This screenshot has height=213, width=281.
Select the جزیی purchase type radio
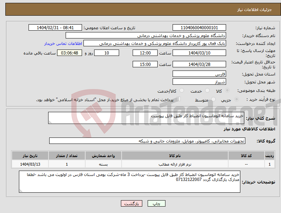pyautogui.click(x=236, y=99)
